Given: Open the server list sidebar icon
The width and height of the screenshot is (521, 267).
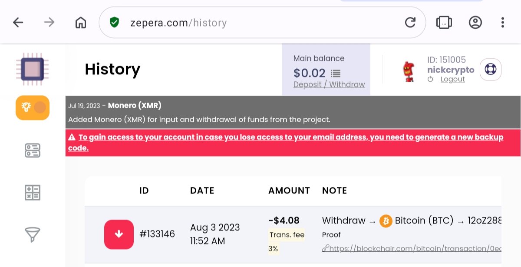Looking at the screenshot, I should pyautogui.click(x=33, y=150).
